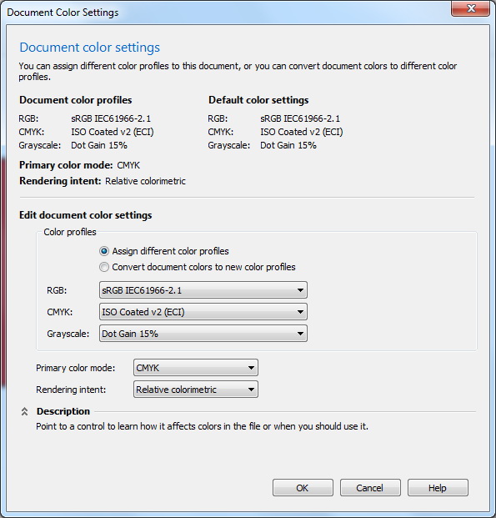Open the CMYK profile dropdown

click(x=203, y=312)
